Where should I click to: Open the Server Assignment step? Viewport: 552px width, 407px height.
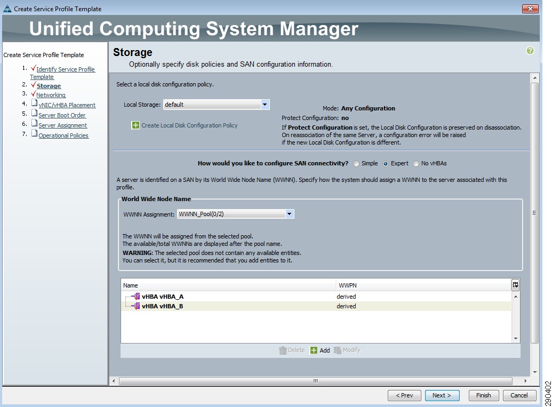coord(62,125)
